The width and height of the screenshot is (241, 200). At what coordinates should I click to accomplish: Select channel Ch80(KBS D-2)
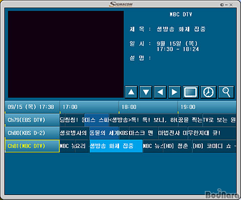coord(32,133)
